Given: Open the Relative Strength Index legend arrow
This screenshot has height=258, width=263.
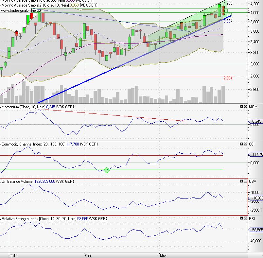Looking at the screenshot, I should (x=1, y=218).
